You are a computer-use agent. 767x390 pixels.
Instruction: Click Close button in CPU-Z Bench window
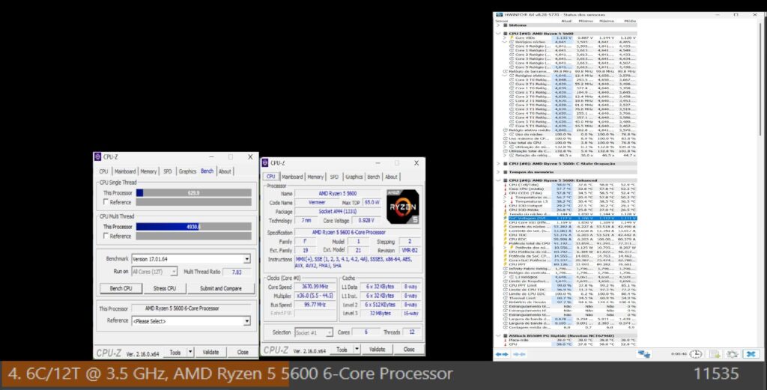(x=243, y=352)
